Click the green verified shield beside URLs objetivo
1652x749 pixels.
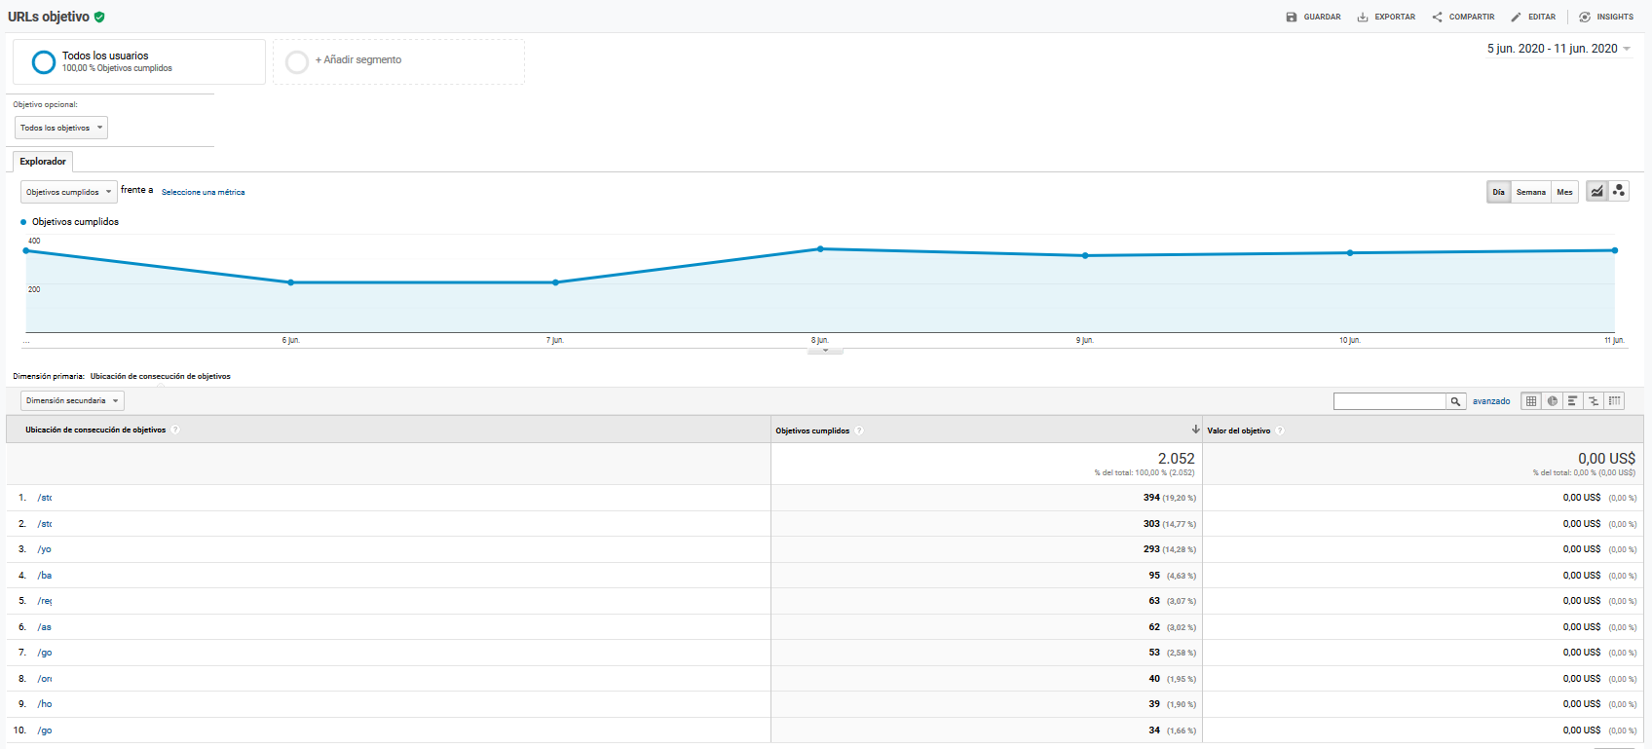point(99,17)
